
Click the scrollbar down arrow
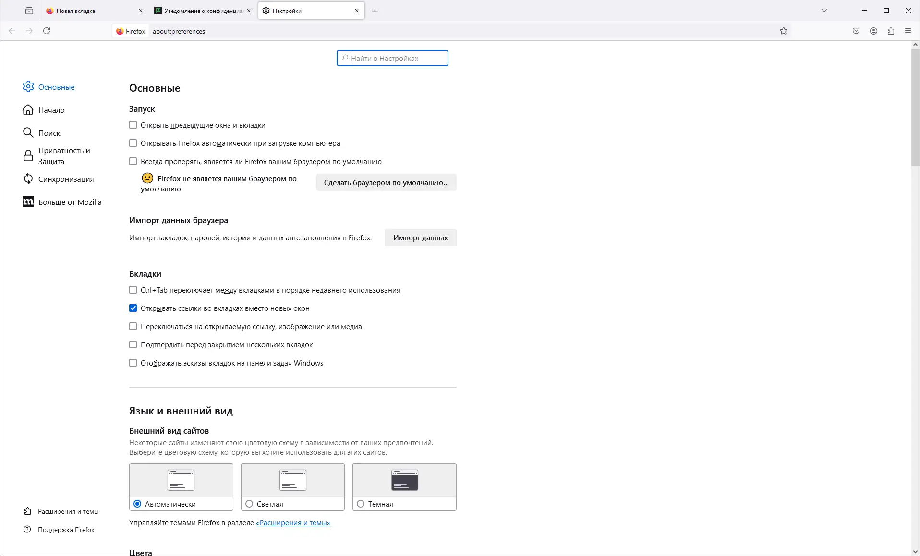tap(915, 552)
